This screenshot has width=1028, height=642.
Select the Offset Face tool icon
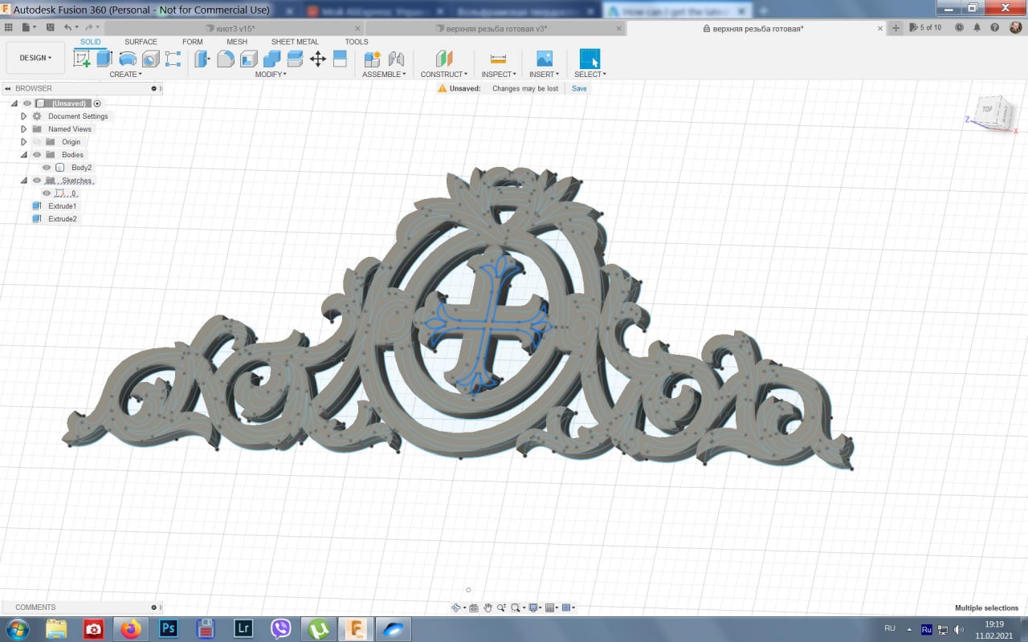click(295, 59)
